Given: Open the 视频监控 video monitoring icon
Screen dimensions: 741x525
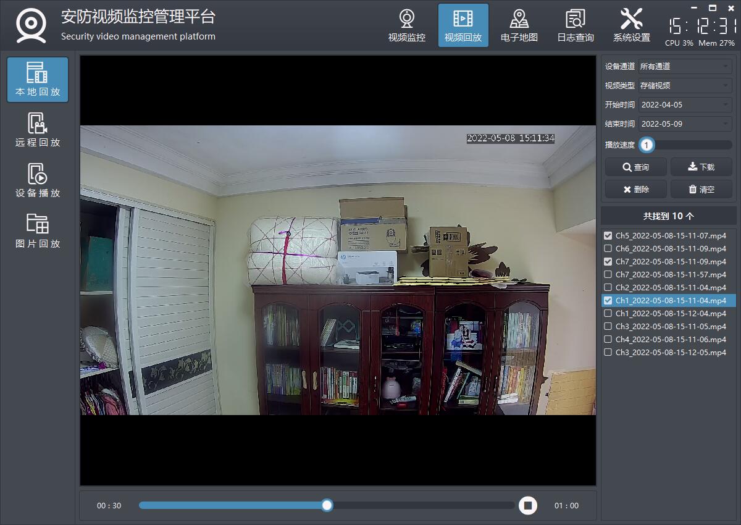Looking at the screenshot, I should pos(406,25).
